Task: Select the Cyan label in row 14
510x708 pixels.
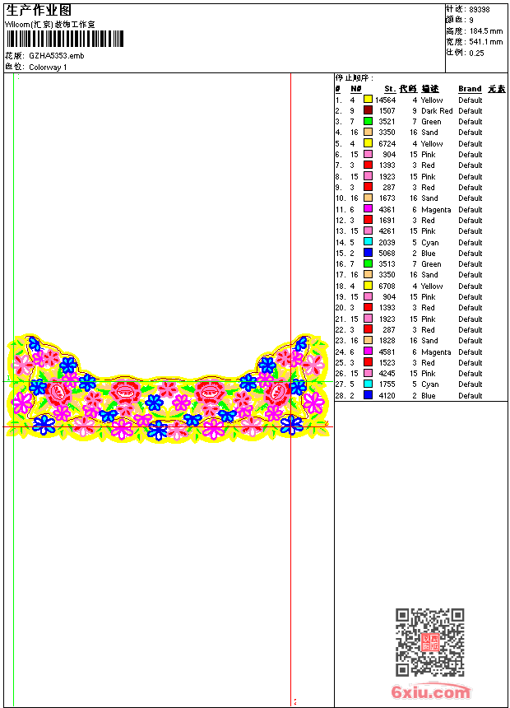Action: [430, 243]
